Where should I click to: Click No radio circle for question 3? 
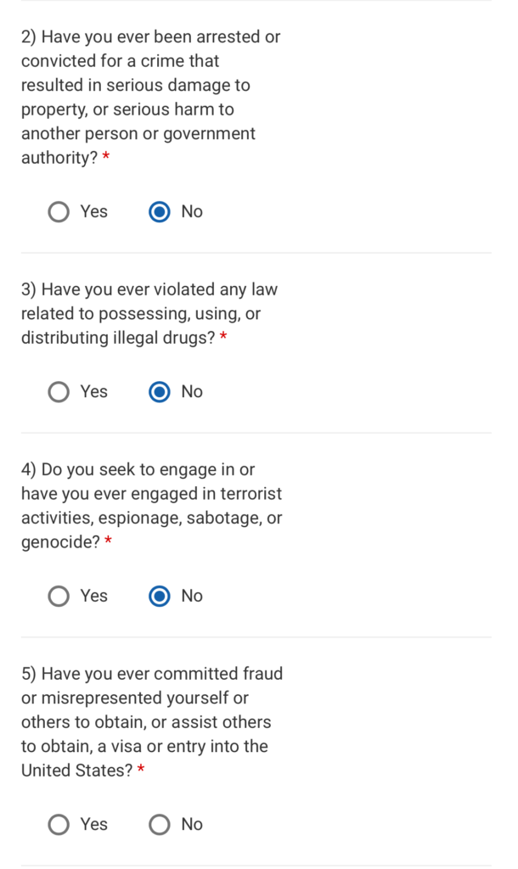click(x=160, y=391)
